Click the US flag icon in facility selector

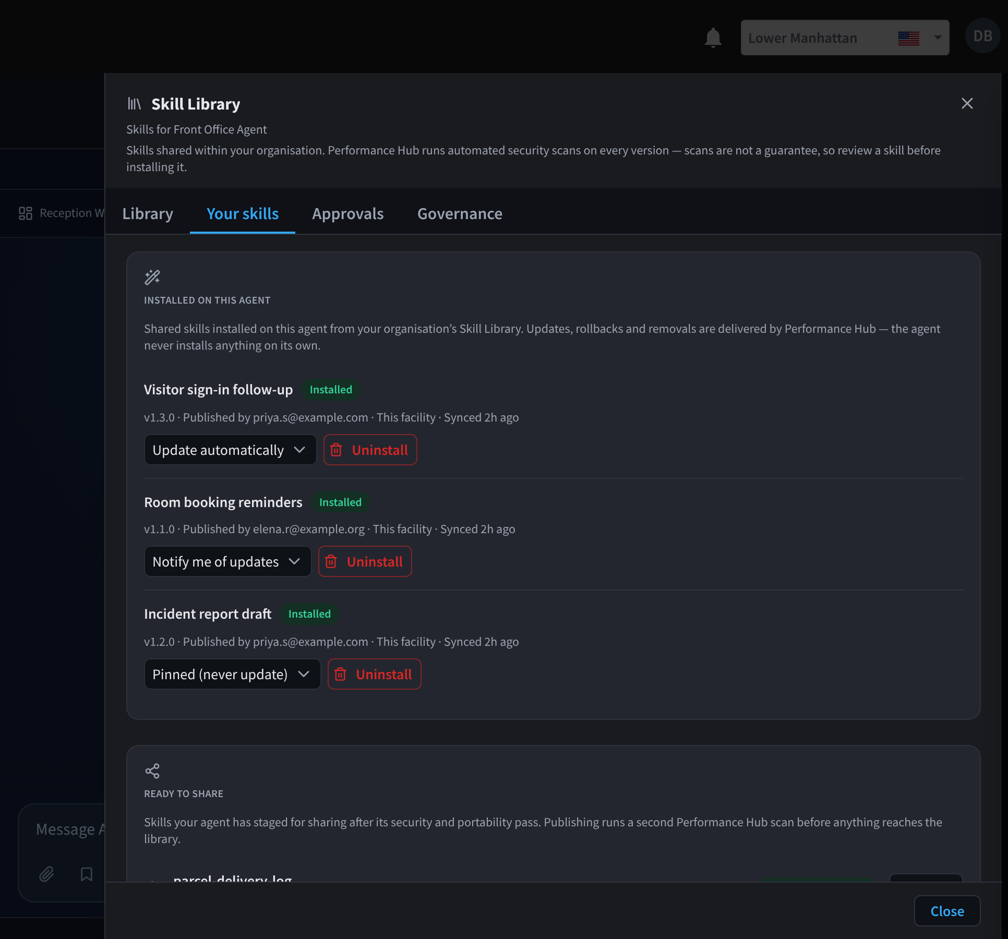908,38
